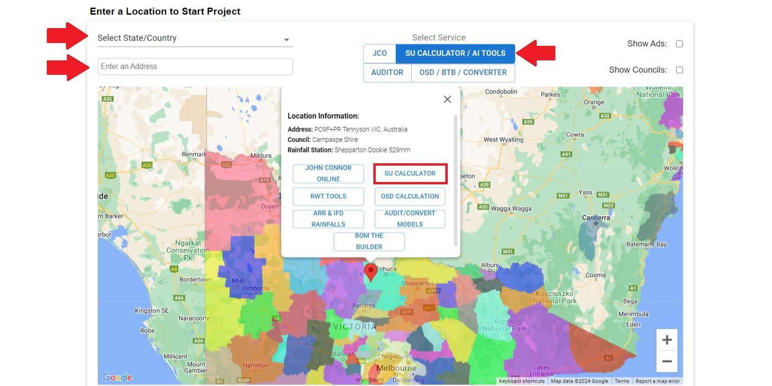Open OSD CALCULATION from popup

[410, 197]
